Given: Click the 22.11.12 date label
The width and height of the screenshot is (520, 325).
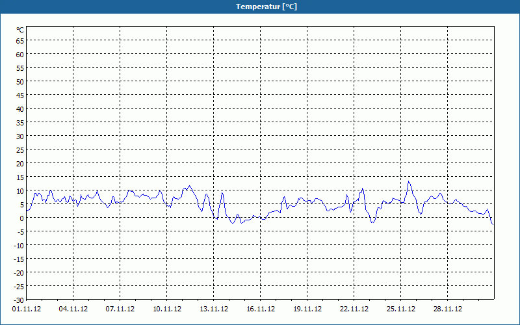Looking at the screenshot, I should (354, 309).
